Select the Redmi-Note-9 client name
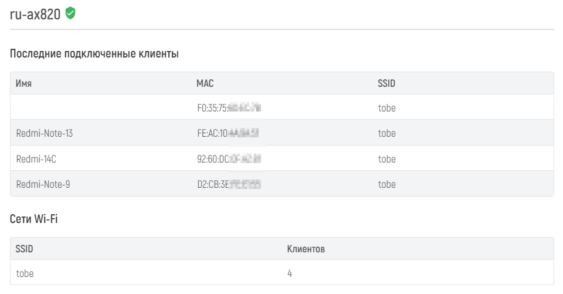This screenshot has height=294, width=563. coord(43,184)
